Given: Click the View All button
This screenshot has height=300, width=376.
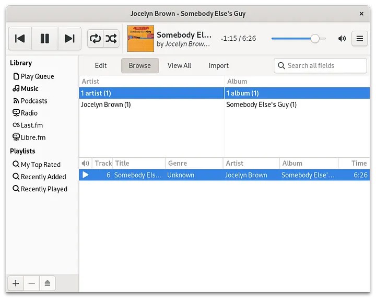Looking at the screenshot, I should 179,65.
